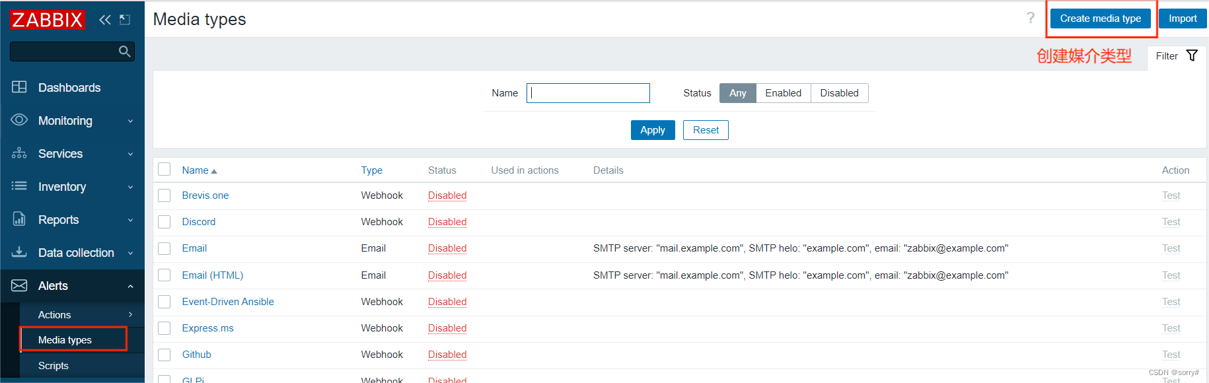The height and width of the screenshot is (383, 1209).
Task: Click the Inventory list icon
Action: (19, 186)
